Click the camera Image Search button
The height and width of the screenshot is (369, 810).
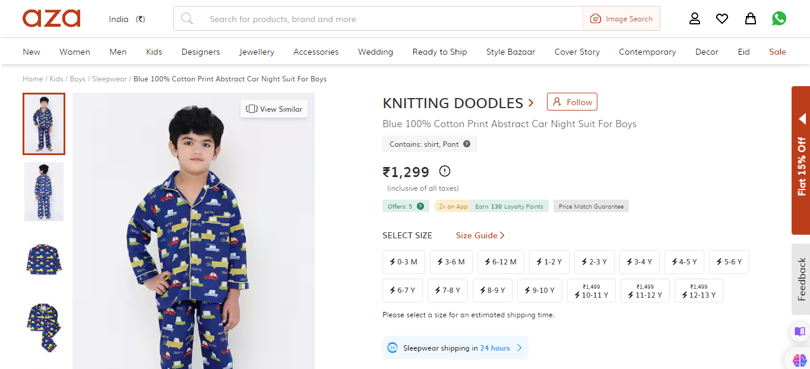coord(621,19)
